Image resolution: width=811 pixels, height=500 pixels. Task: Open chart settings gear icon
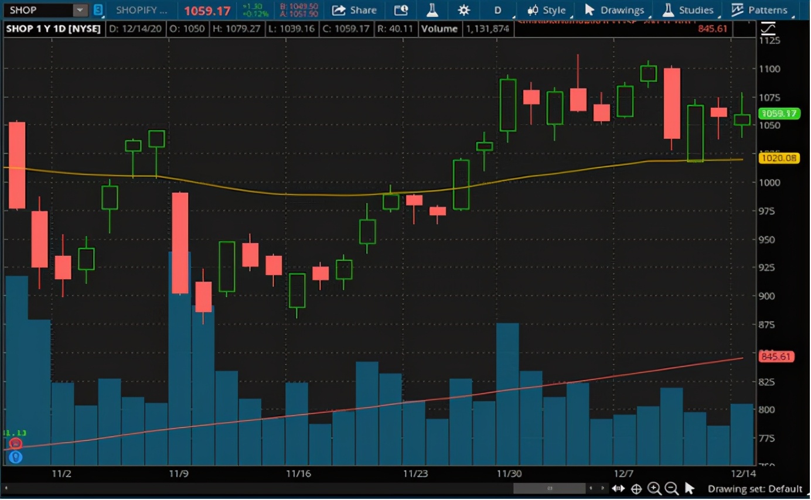pyautogui.click(x=464, y=10)
